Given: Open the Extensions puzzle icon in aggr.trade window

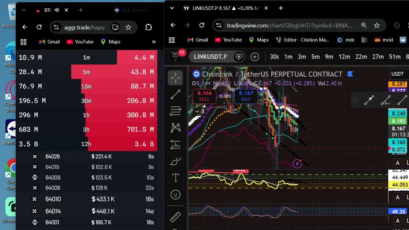Looking at the screenshot, I should (x=149, y=27).
